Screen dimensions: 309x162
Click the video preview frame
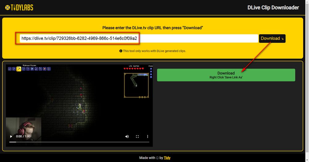tap(79, 105)
